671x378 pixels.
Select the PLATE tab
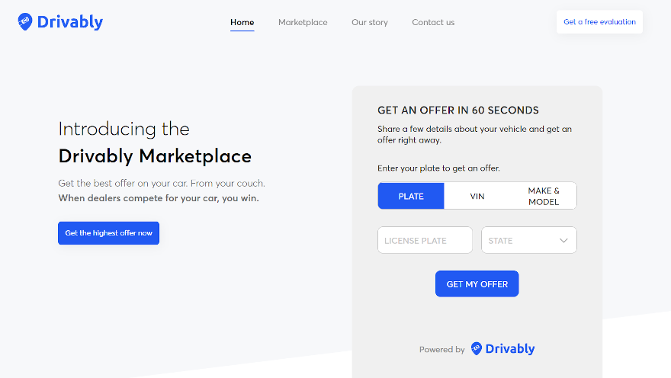pyautogui.click(x=411, y=196)
